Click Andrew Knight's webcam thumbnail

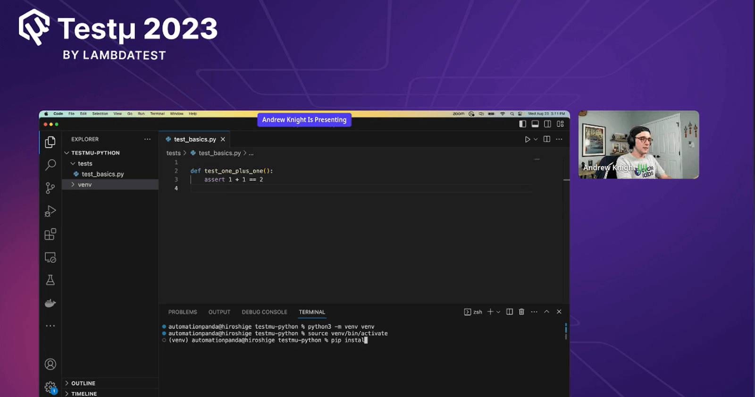click(x=638, y=144)
